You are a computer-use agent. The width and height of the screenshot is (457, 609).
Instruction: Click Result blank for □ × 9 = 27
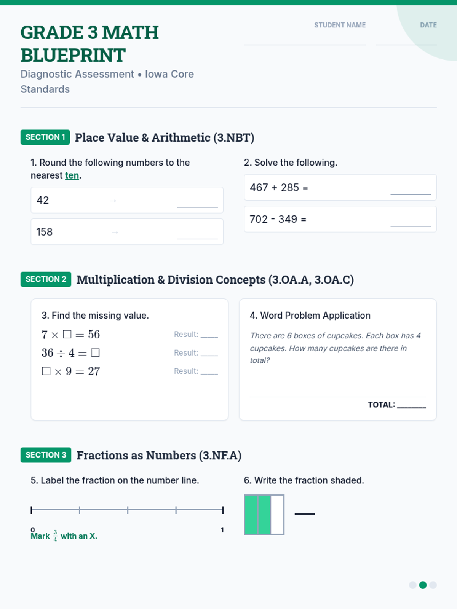[209, 372]
